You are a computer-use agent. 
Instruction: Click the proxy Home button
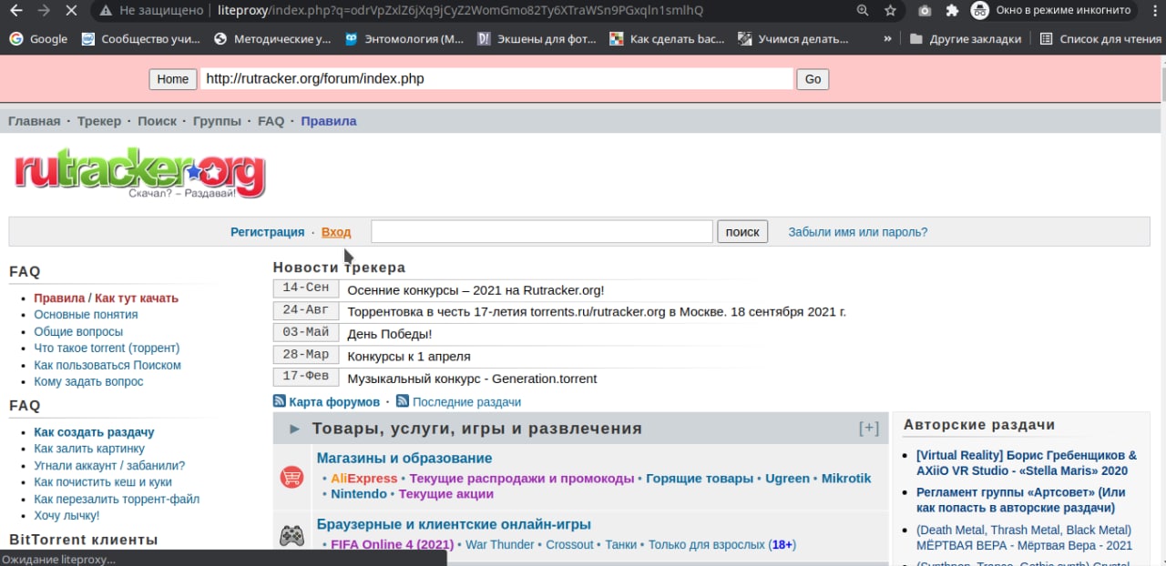(173, 79)
